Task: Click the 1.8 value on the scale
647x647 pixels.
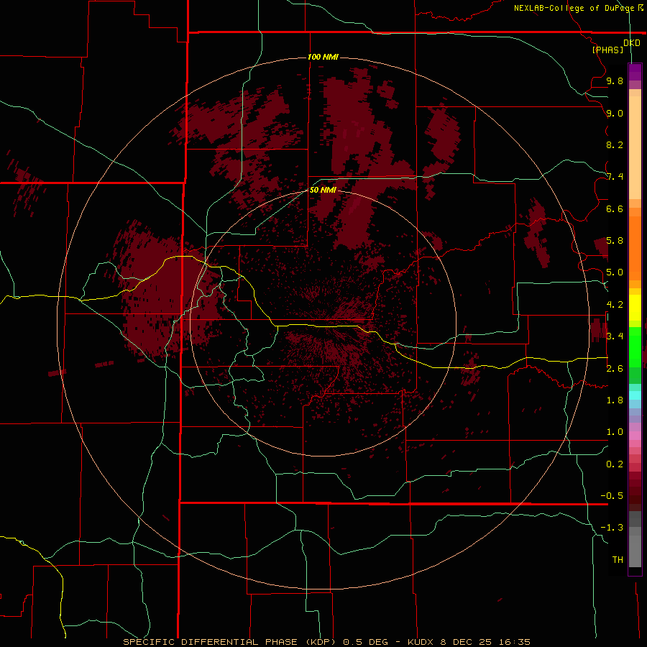Action: pos(615,400)
